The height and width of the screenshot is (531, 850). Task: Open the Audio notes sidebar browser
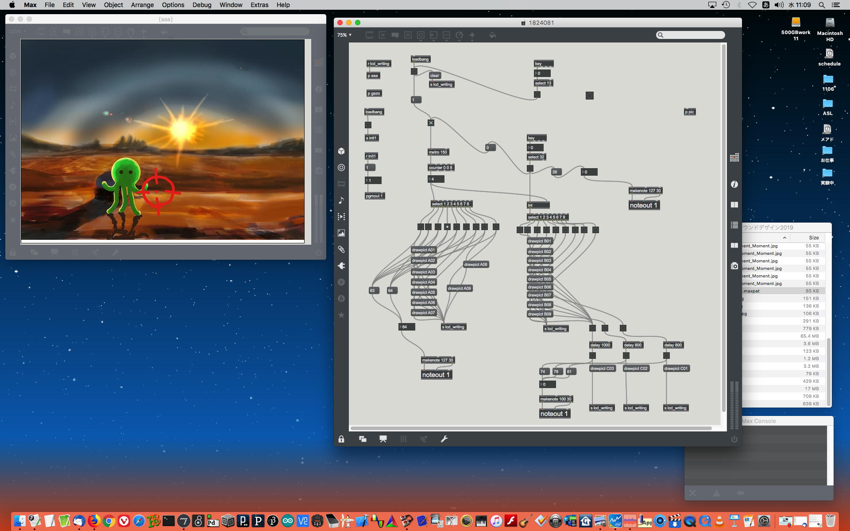coord(341,200)
